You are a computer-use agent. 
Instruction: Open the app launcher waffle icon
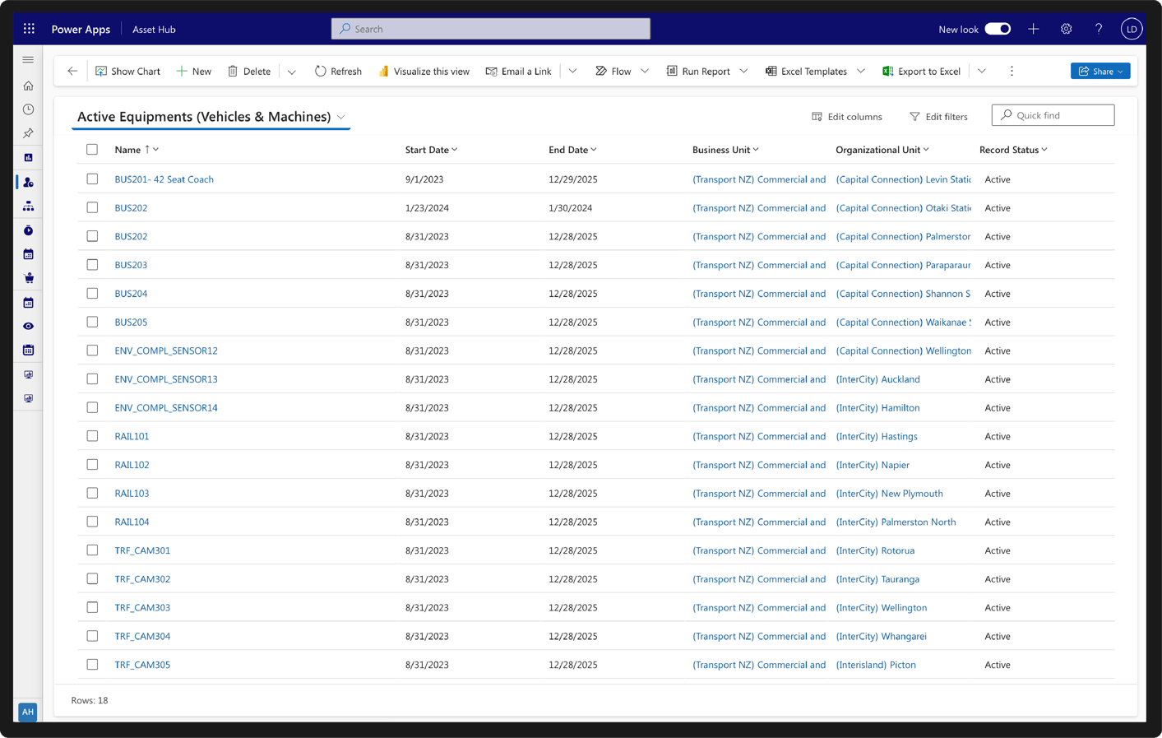pyautogui.click(x=29, y=29)
